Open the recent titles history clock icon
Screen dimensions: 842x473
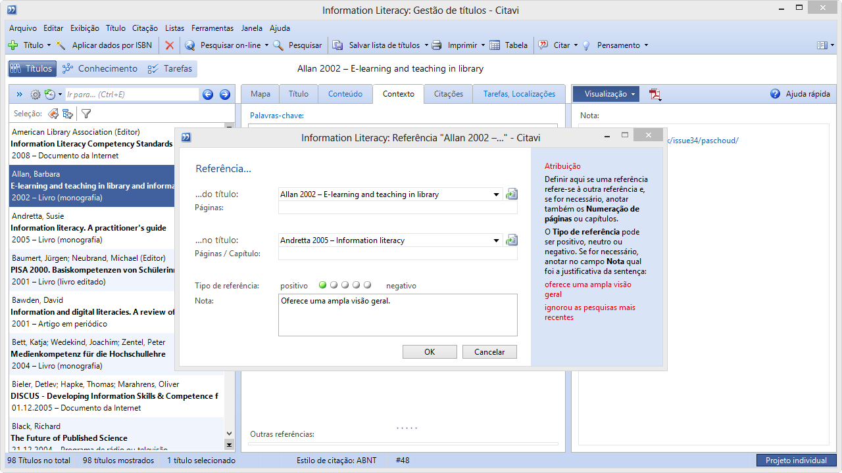click(49, 95)
